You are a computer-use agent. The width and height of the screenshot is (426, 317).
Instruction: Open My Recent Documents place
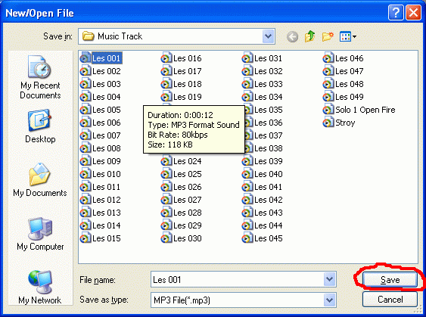40,77
